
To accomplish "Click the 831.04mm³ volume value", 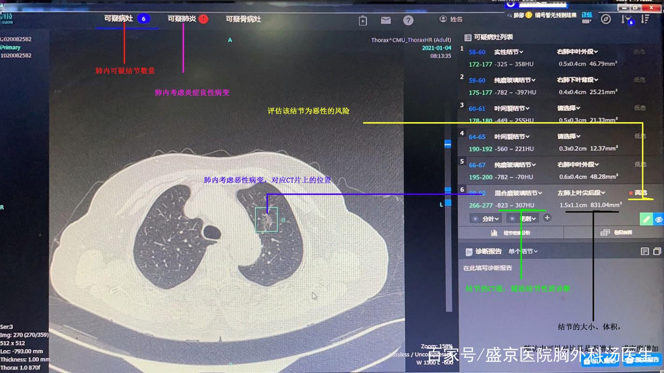I will 606,205.
